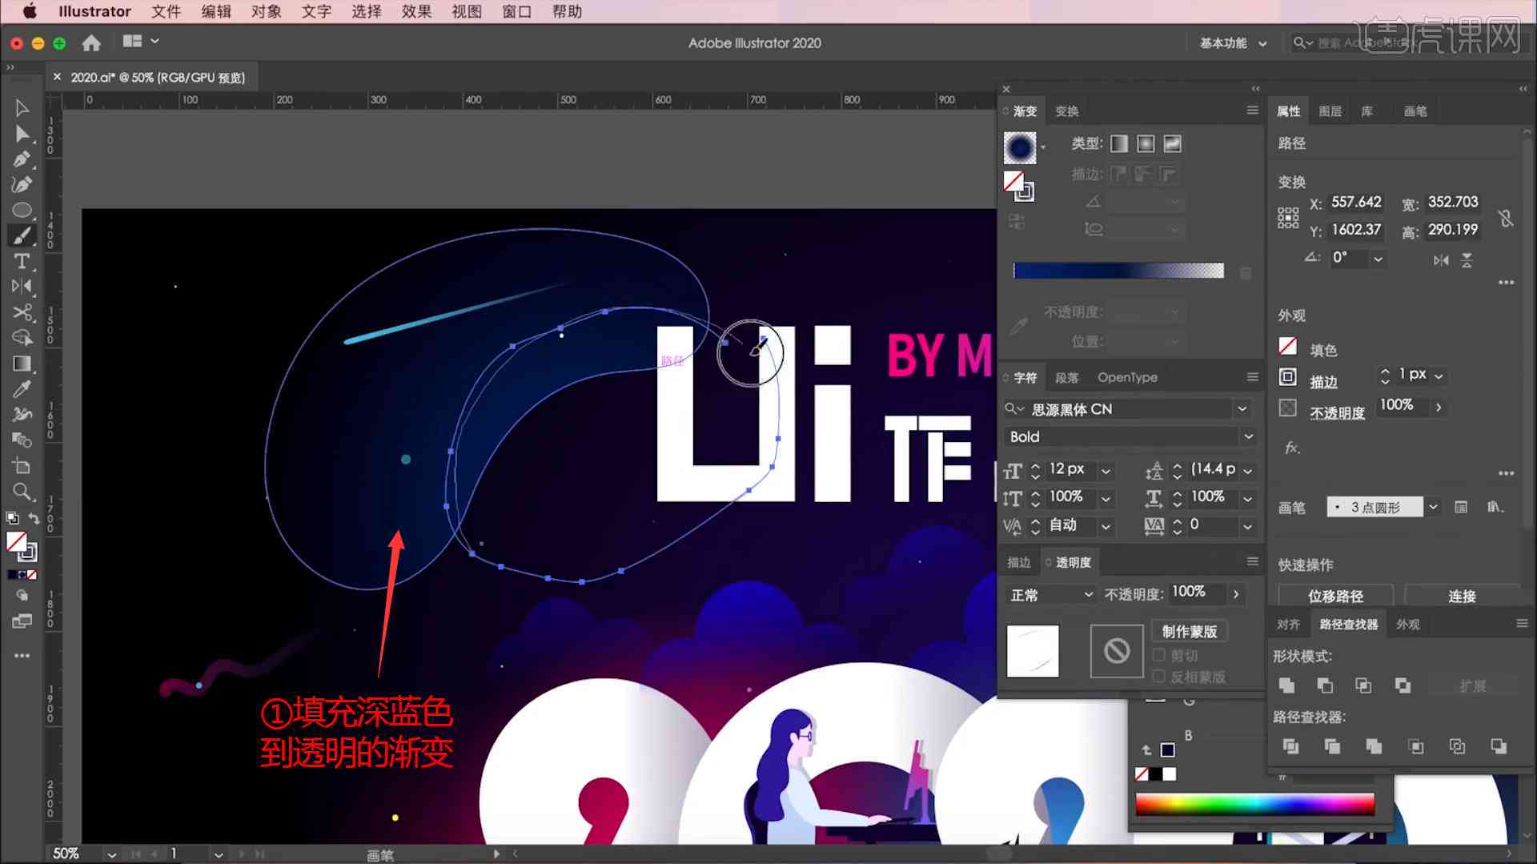Select the Artboard tool
1537x864 pixels.
(x=22, y=466)
